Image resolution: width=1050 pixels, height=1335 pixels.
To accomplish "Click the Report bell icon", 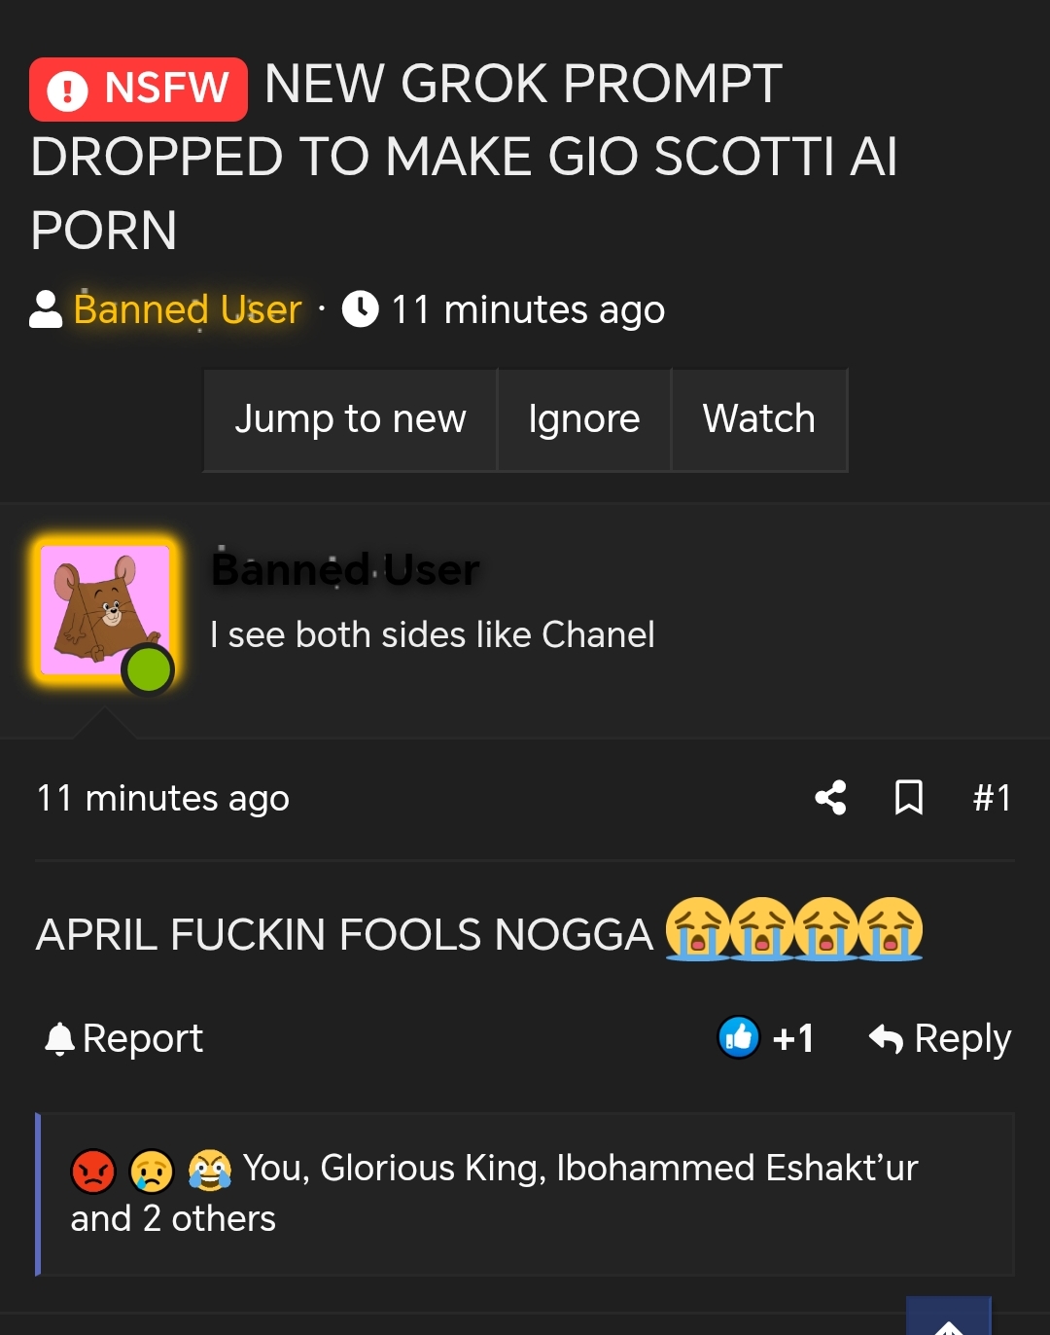I will pyautogui.click(x=60, y=1037).
